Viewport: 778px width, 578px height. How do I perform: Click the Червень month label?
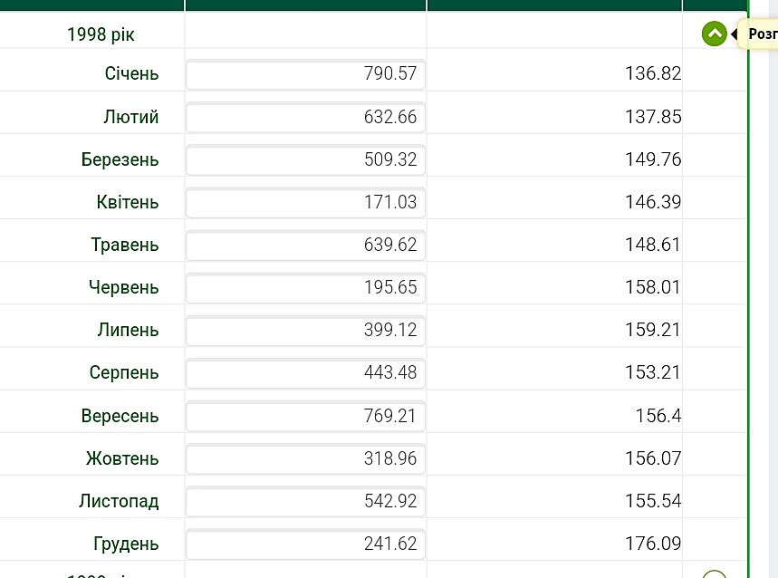pos(124,287)
